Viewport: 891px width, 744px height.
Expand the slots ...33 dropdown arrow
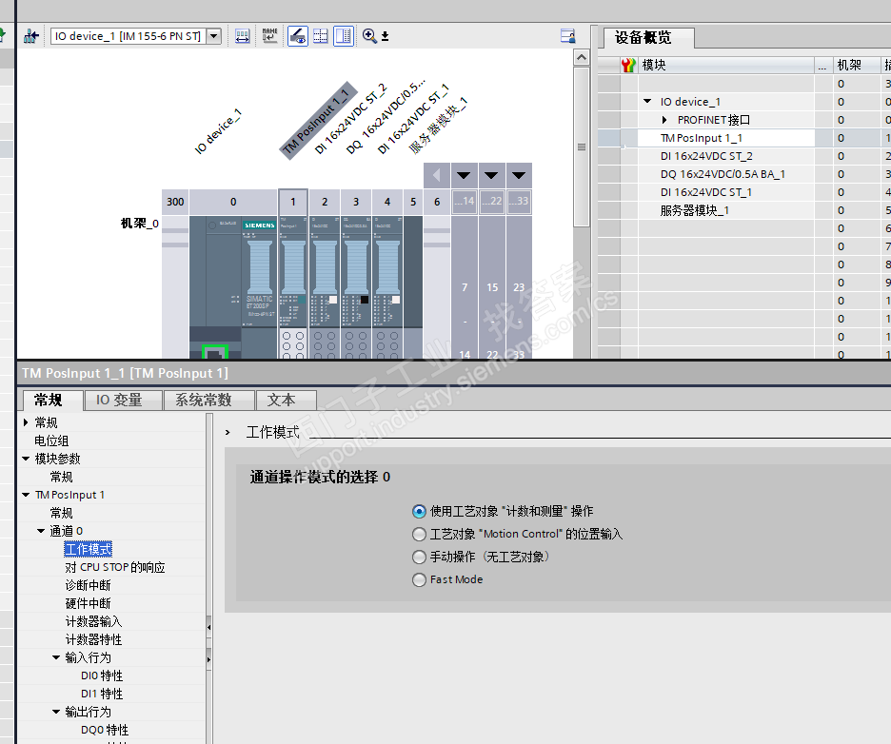519,175
